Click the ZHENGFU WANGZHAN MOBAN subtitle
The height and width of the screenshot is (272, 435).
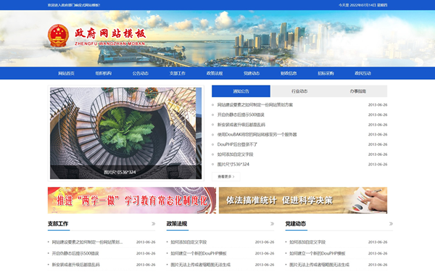point(110,44)
